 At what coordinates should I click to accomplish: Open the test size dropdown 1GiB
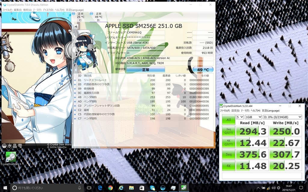[x=253, y=117]
